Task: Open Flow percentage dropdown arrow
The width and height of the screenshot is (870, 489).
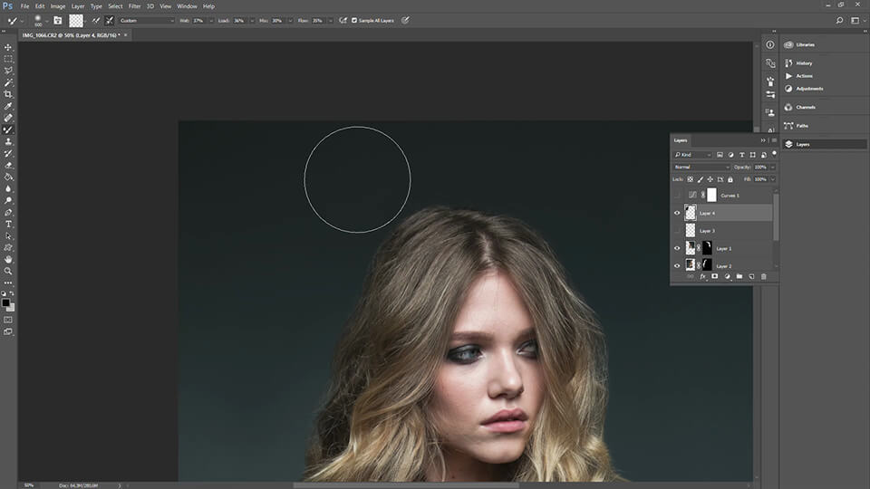Action: (330, 21)
